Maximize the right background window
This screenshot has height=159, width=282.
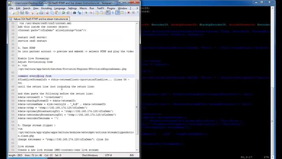coord(262,2)
